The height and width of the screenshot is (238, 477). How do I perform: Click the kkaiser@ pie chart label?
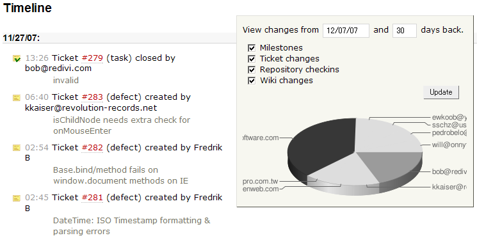pos(449,187)
